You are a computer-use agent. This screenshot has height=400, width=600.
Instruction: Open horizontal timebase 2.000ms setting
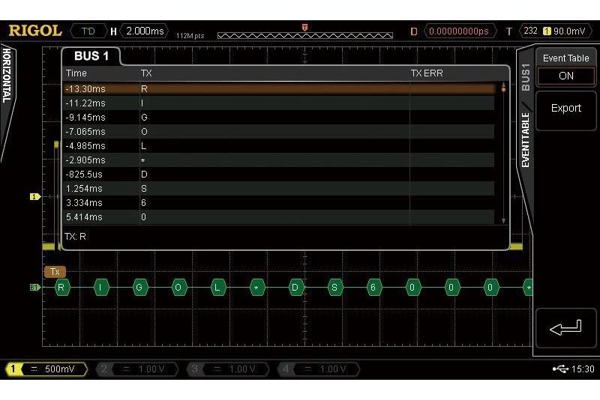click(x=145, y=31)
